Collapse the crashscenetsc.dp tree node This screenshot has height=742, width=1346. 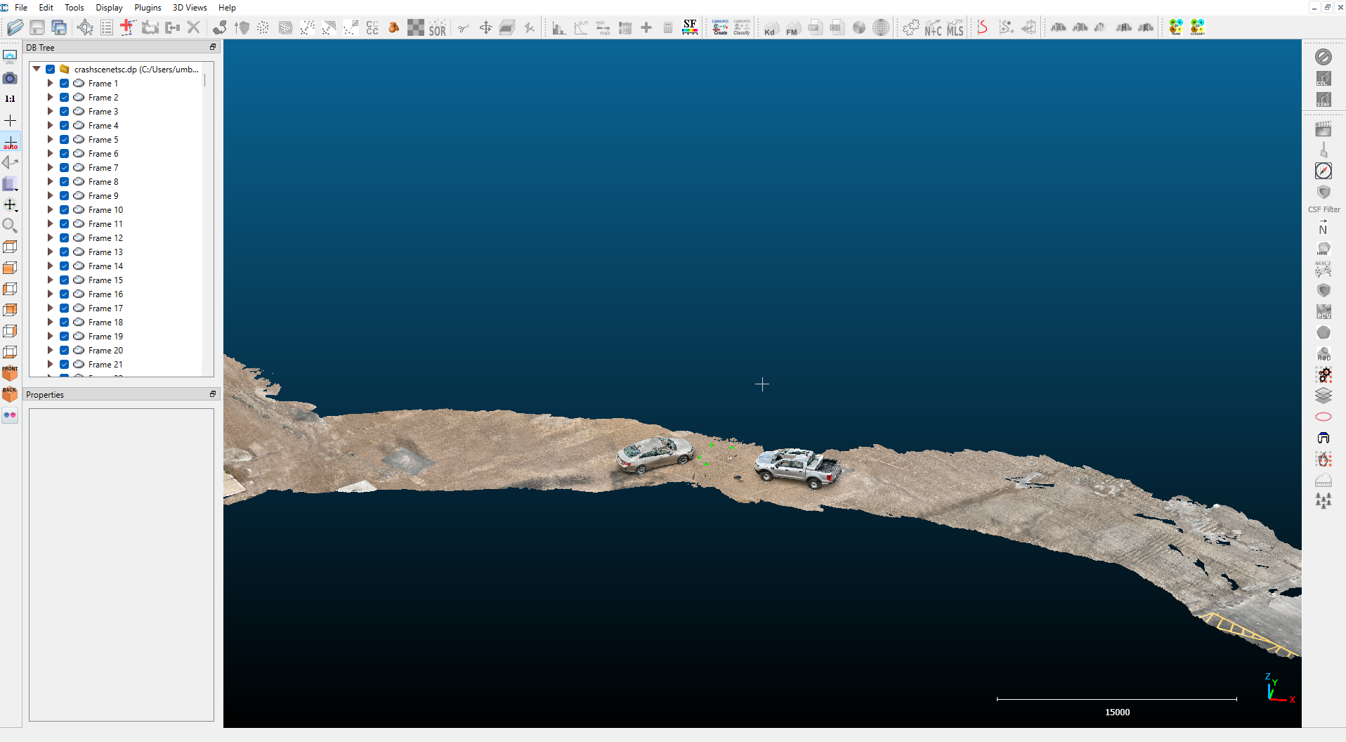37,69
